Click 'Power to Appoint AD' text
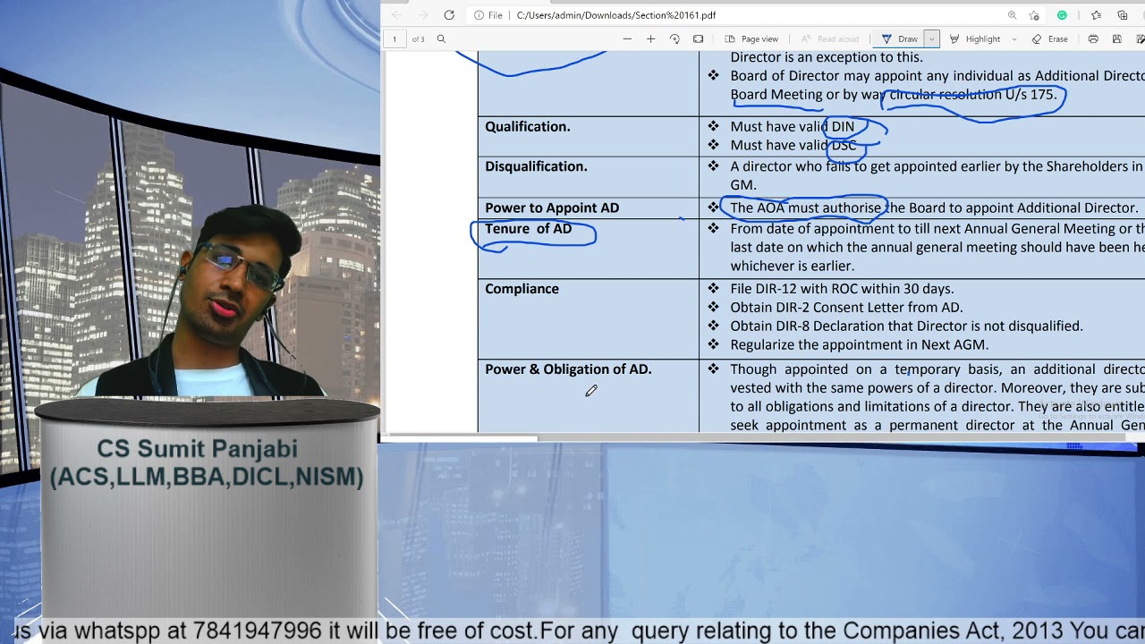This screenshot has height=644, width=1145. tap(552, 208)
